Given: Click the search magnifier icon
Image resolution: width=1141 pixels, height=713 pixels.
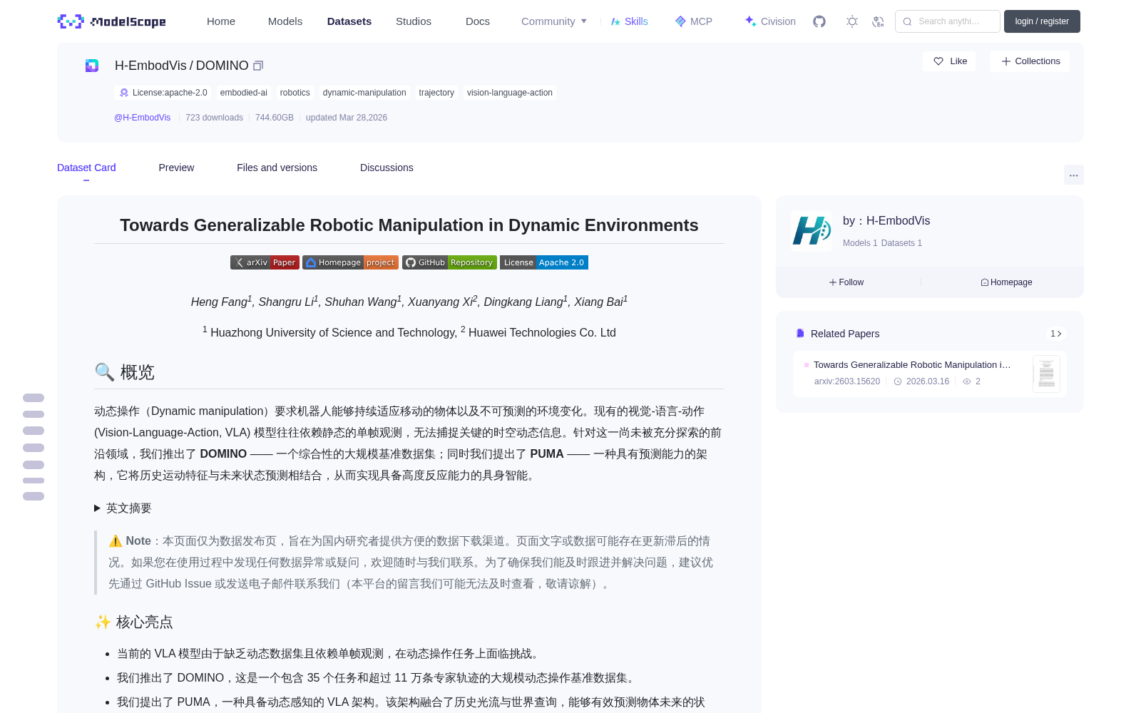Looking at the screenshot, I should [907, 21].
